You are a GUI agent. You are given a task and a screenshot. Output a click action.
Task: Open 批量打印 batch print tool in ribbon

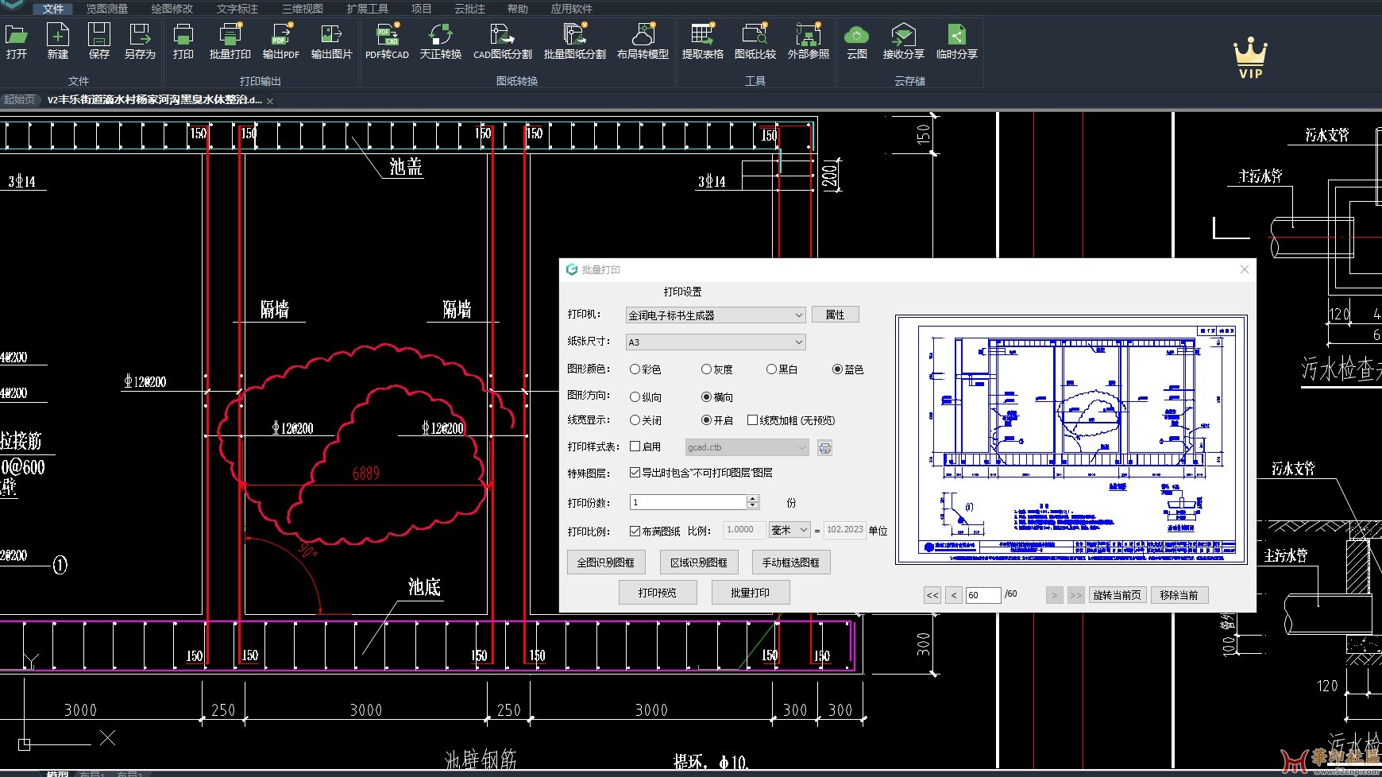click(230, 41)
